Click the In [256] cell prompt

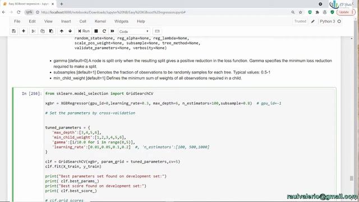32,94
